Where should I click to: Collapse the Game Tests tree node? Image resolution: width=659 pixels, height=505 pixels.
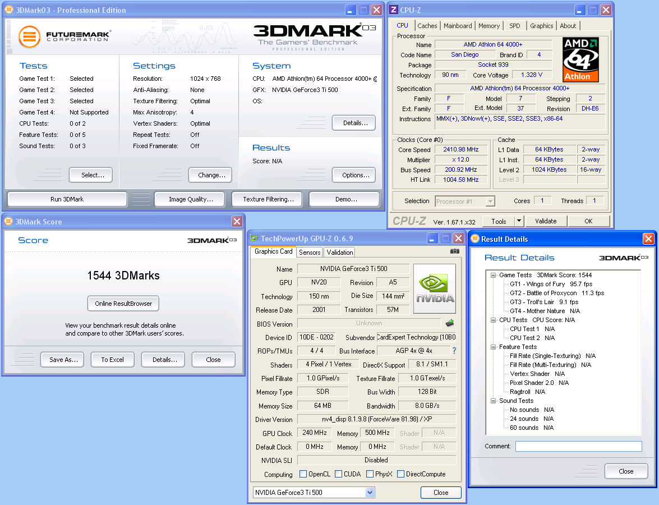[x=493, y=275]
